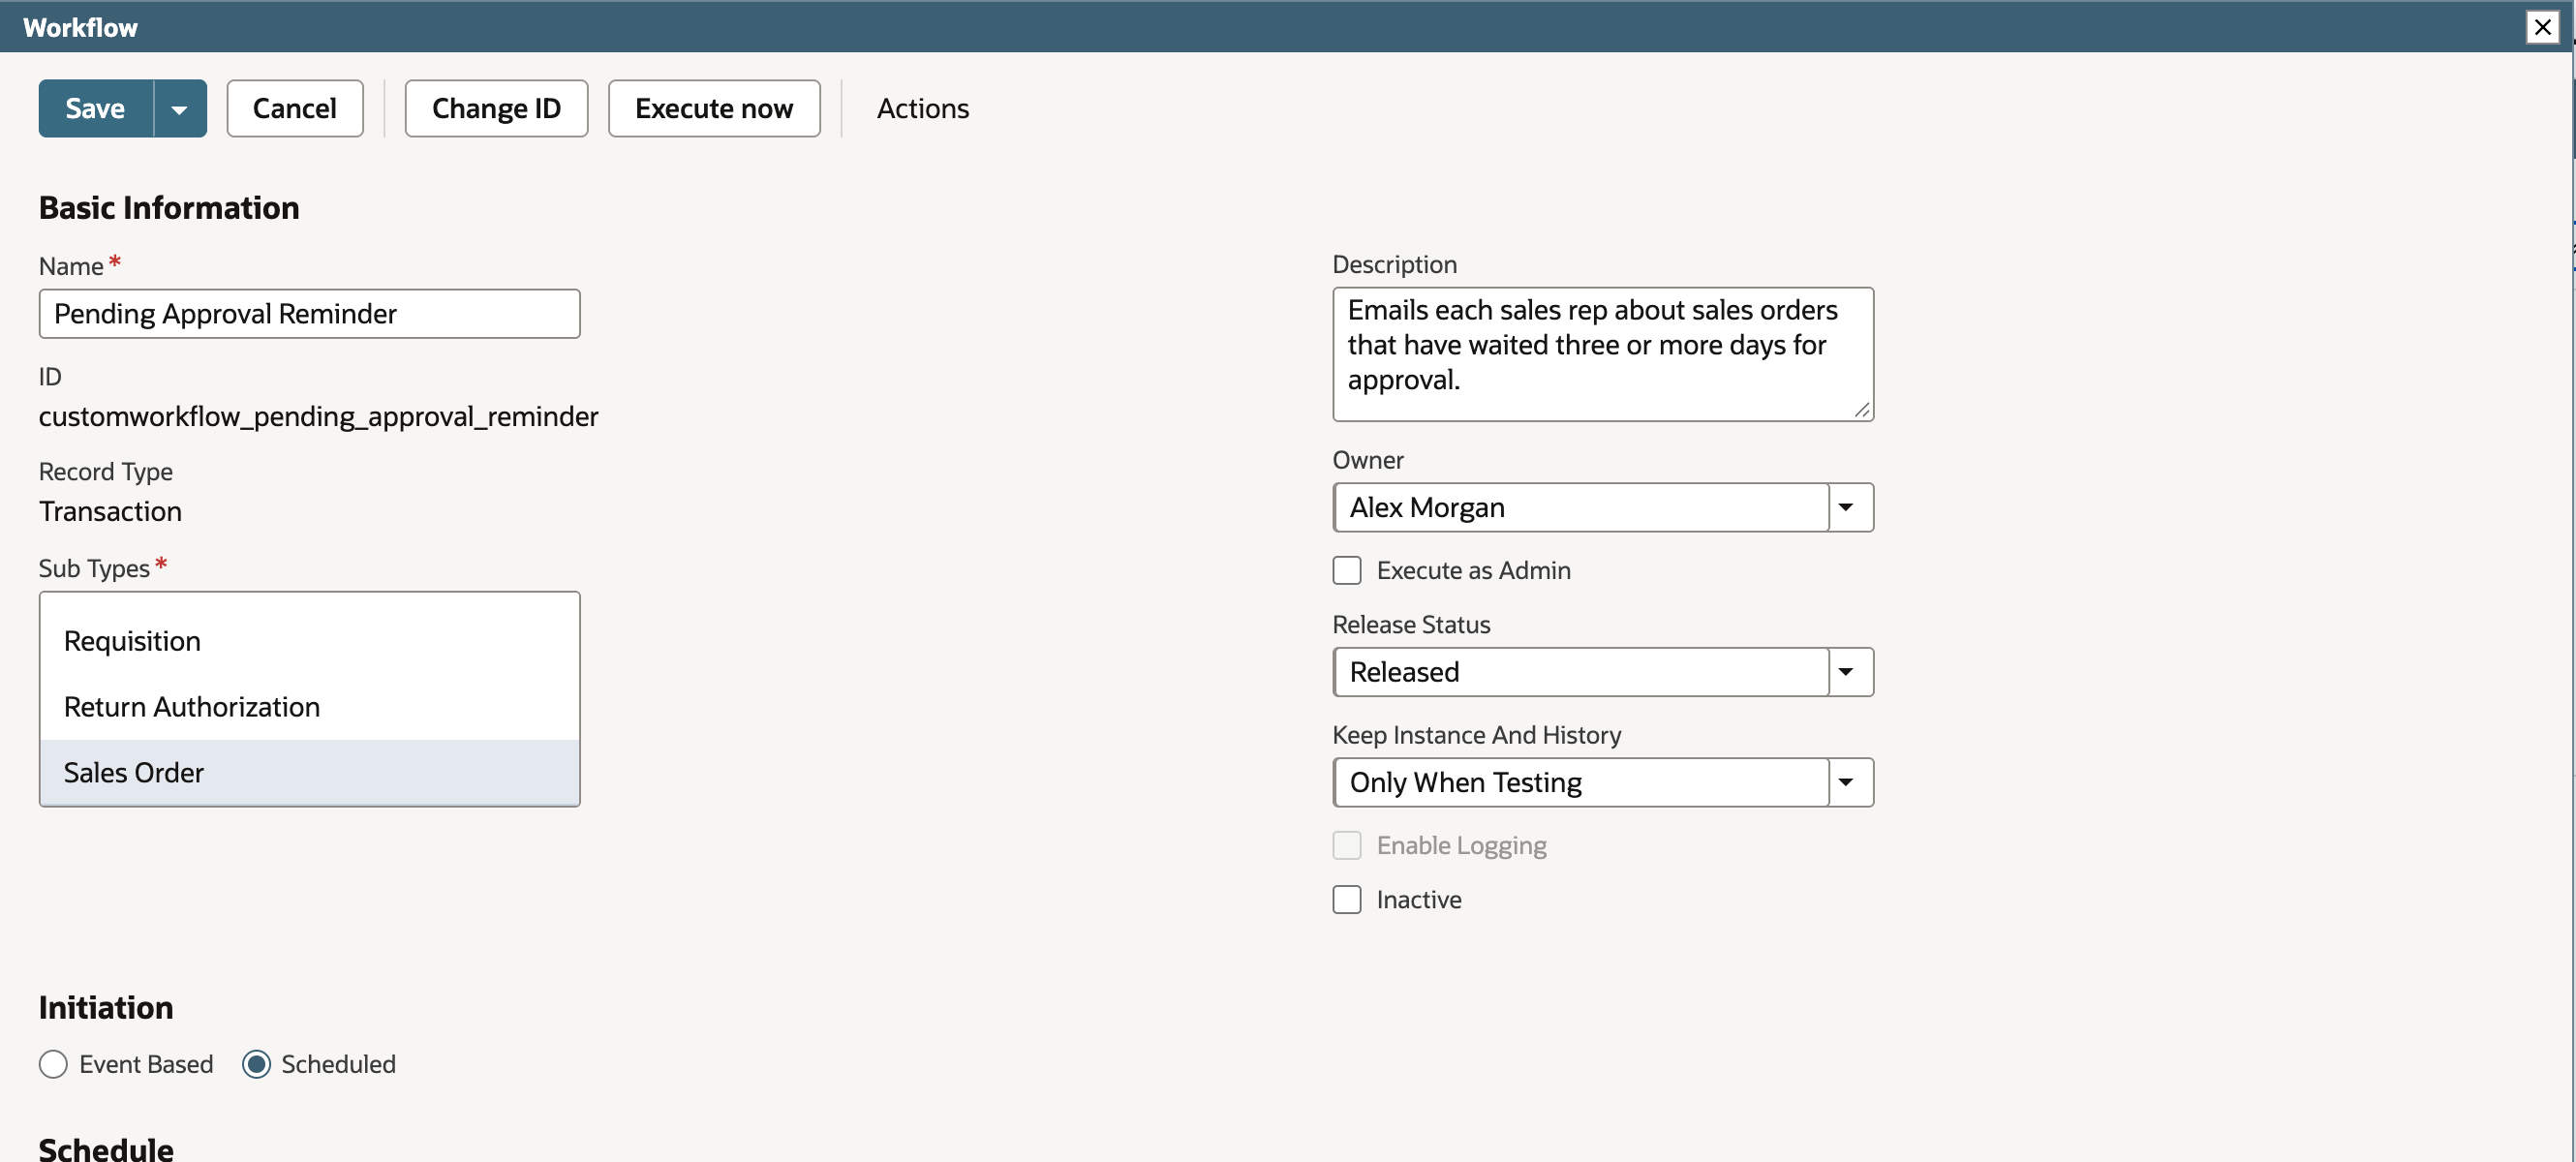
Task: Select Requisition in Sub Types
Action: (x=309, y=641)
